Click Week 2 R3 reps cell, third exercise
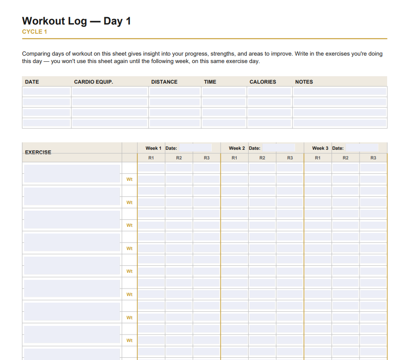This screenshot has width=413, height=360. (290, 214)
